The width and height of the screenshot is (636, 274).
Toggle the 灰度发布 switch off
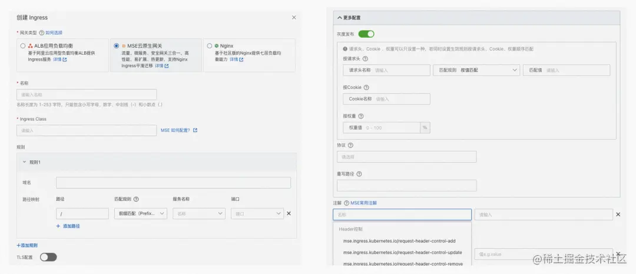[x=366, y=34]
